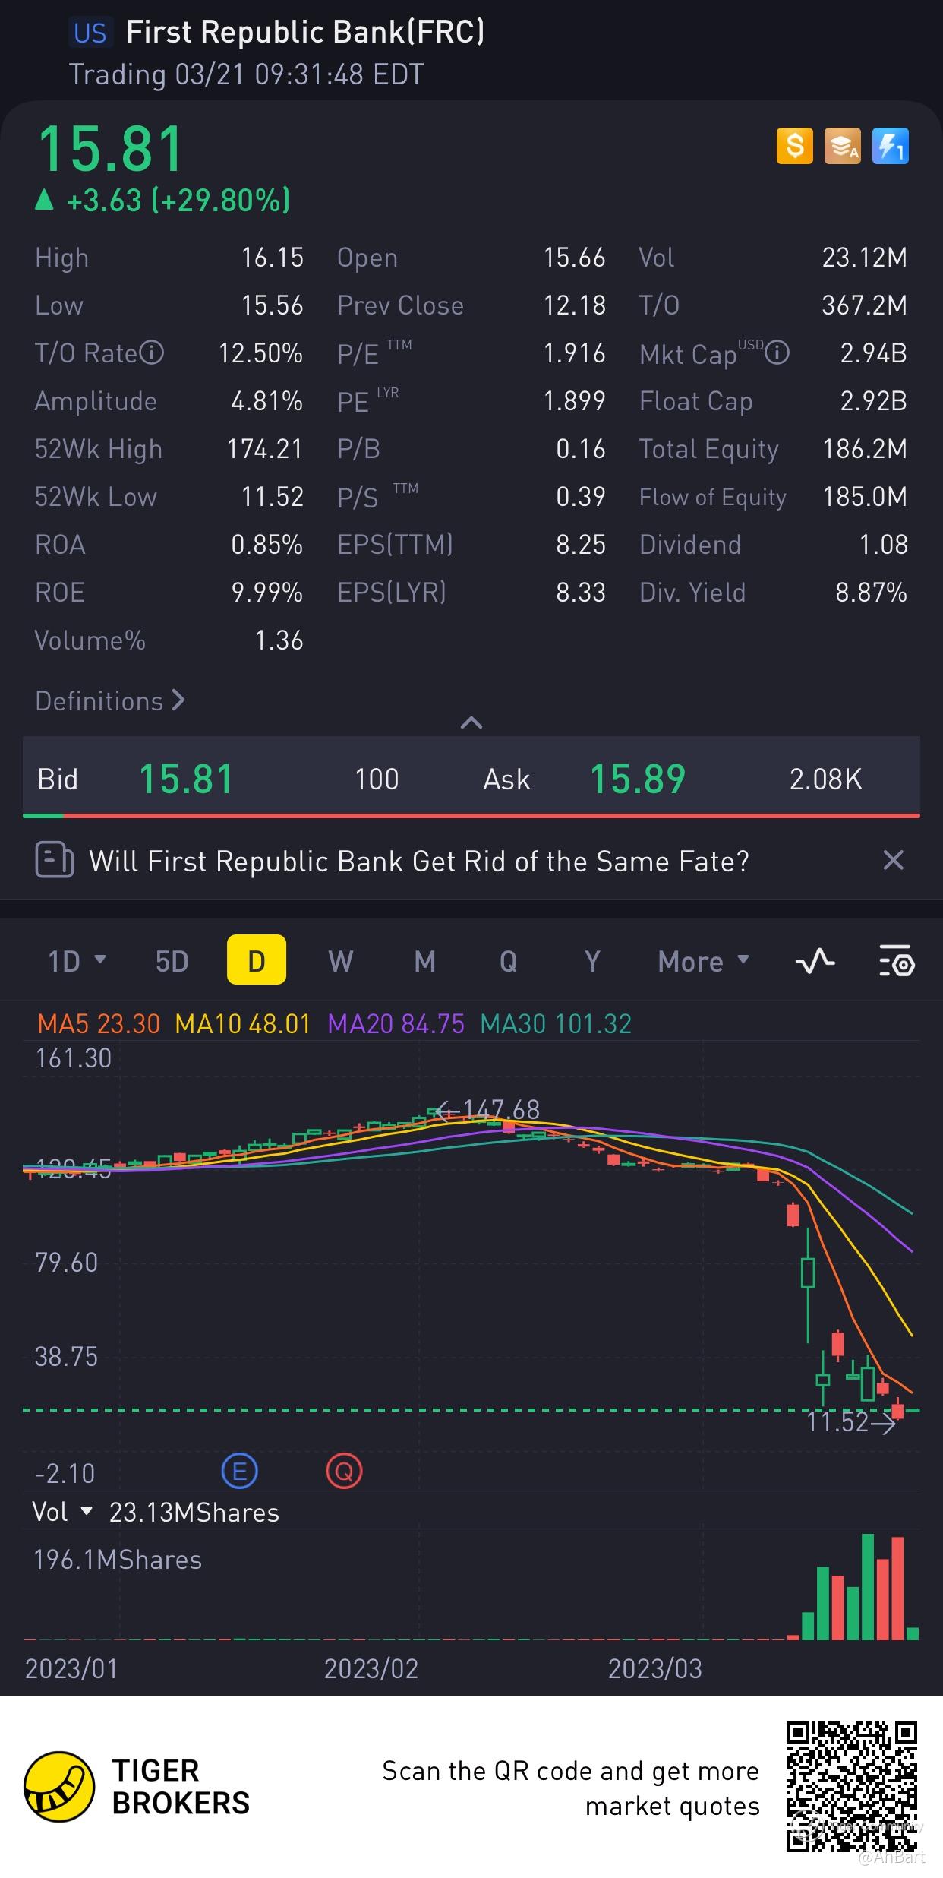Tap the tallest green volume bar
This screenshot has height=1878, width=943.
(x=868, y=1587)
